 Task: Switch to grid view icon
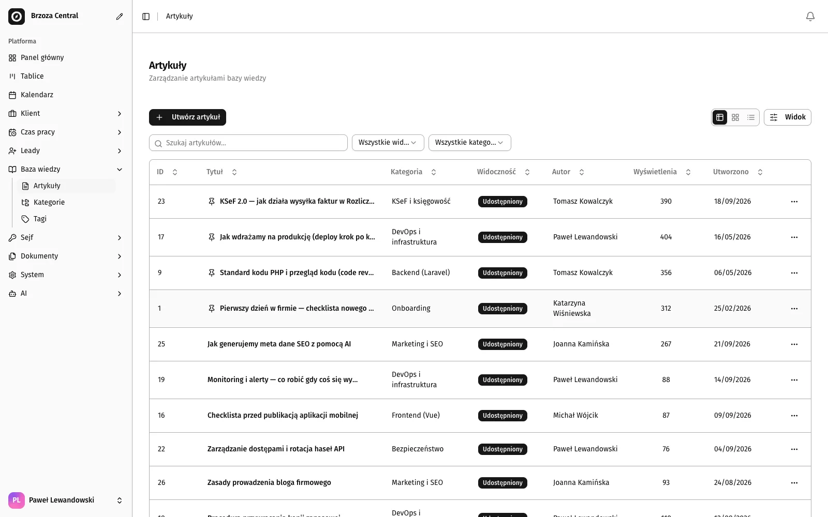click(735, 117)
